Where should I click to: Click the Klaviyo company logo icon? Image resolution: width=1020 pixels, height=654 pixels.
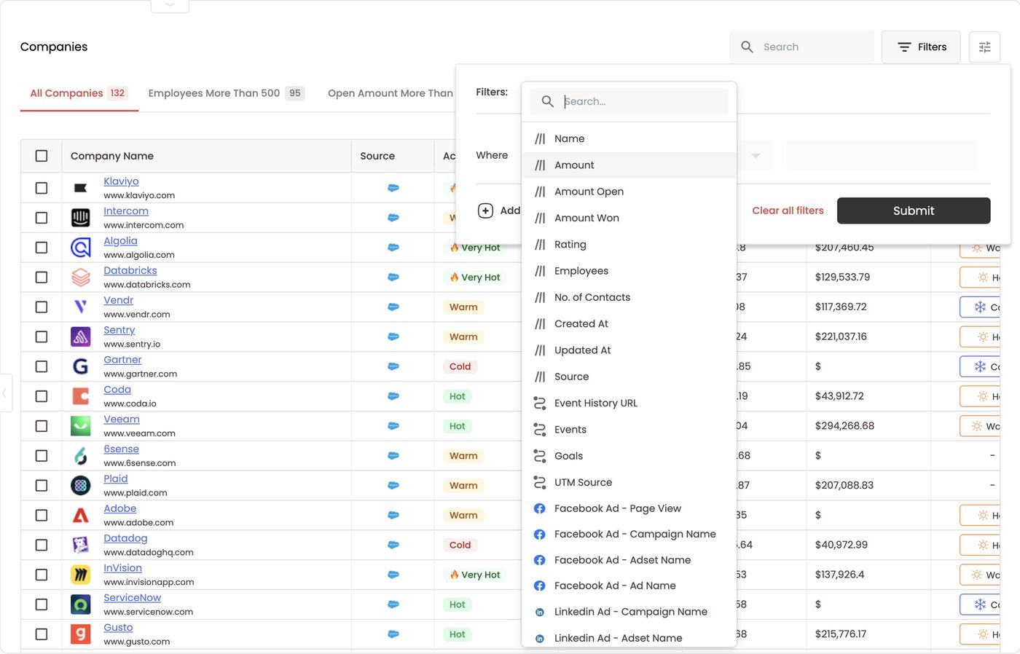point(81,188)
